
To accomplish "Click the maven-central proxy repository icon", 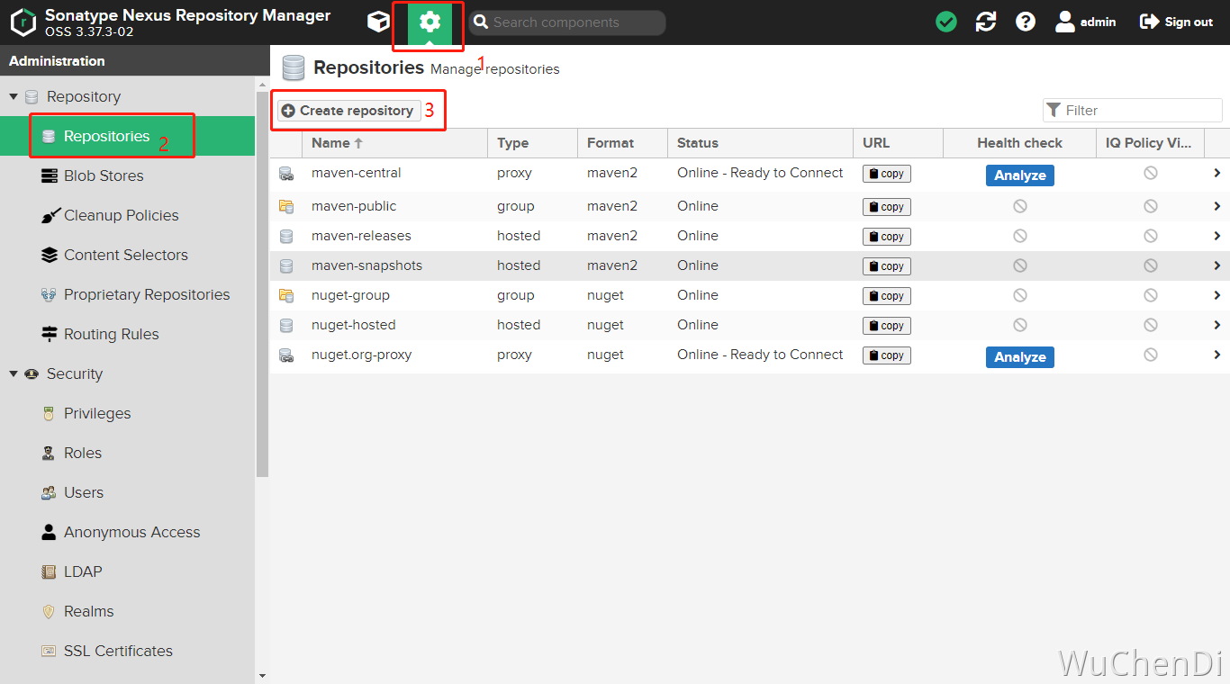I will 286,174.
